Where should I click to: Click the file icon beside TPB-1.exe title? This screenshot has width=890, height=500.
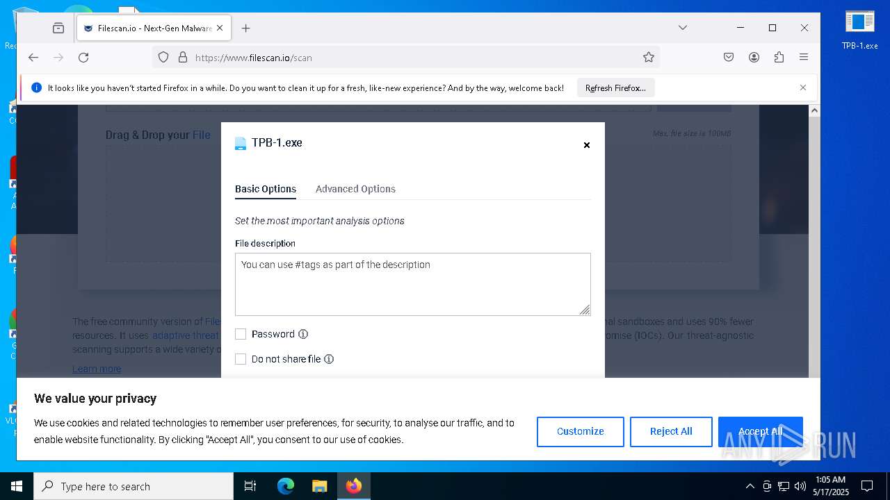point(241,143)
